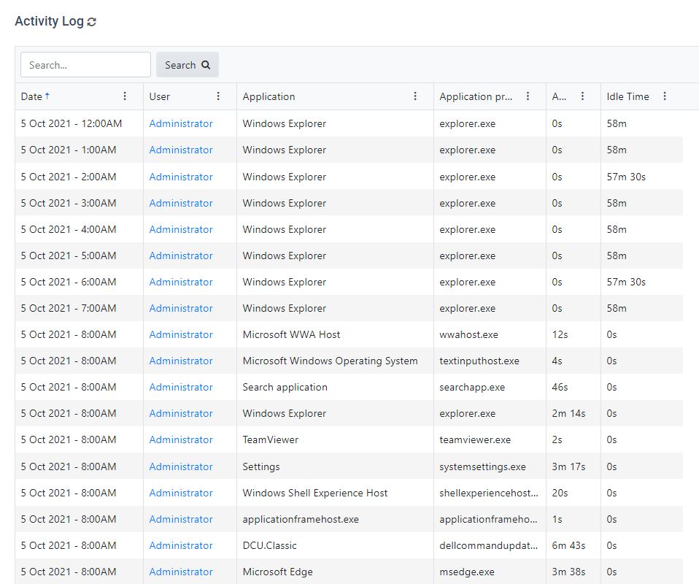This screenshot has height=584, width=699.
Task: Open the Application column options menu
Action: (414, 96)
